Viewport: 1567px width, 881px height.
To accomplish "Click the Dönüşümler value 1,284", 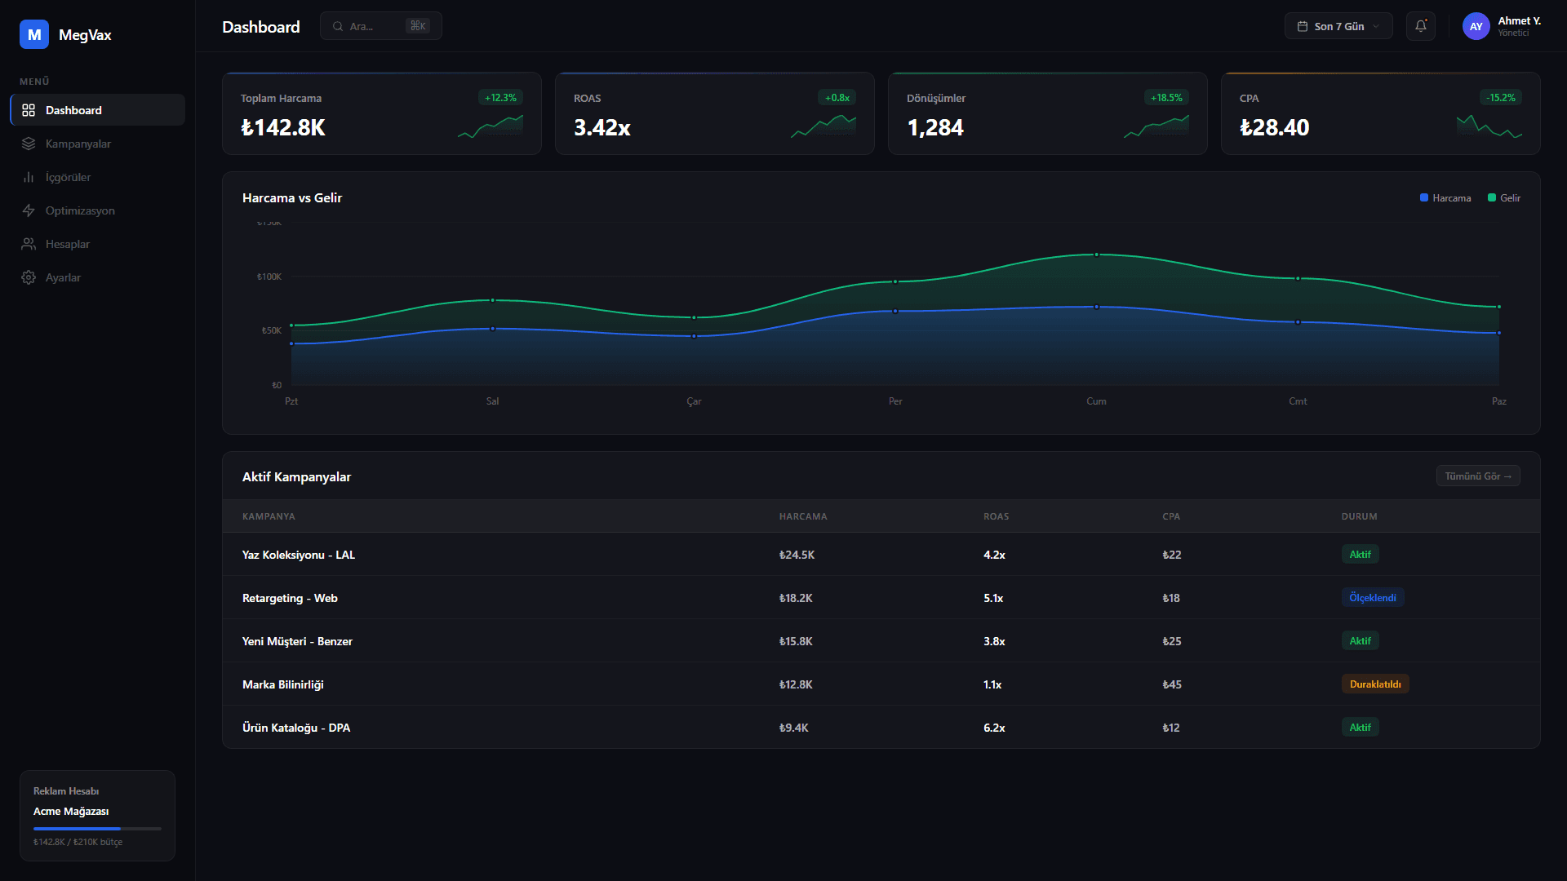I will click(x=935, y=127).
